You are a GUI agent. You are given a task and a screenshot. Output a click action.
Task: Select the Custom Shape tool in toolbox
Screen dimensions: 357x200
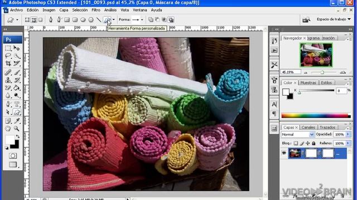point(17,112)
